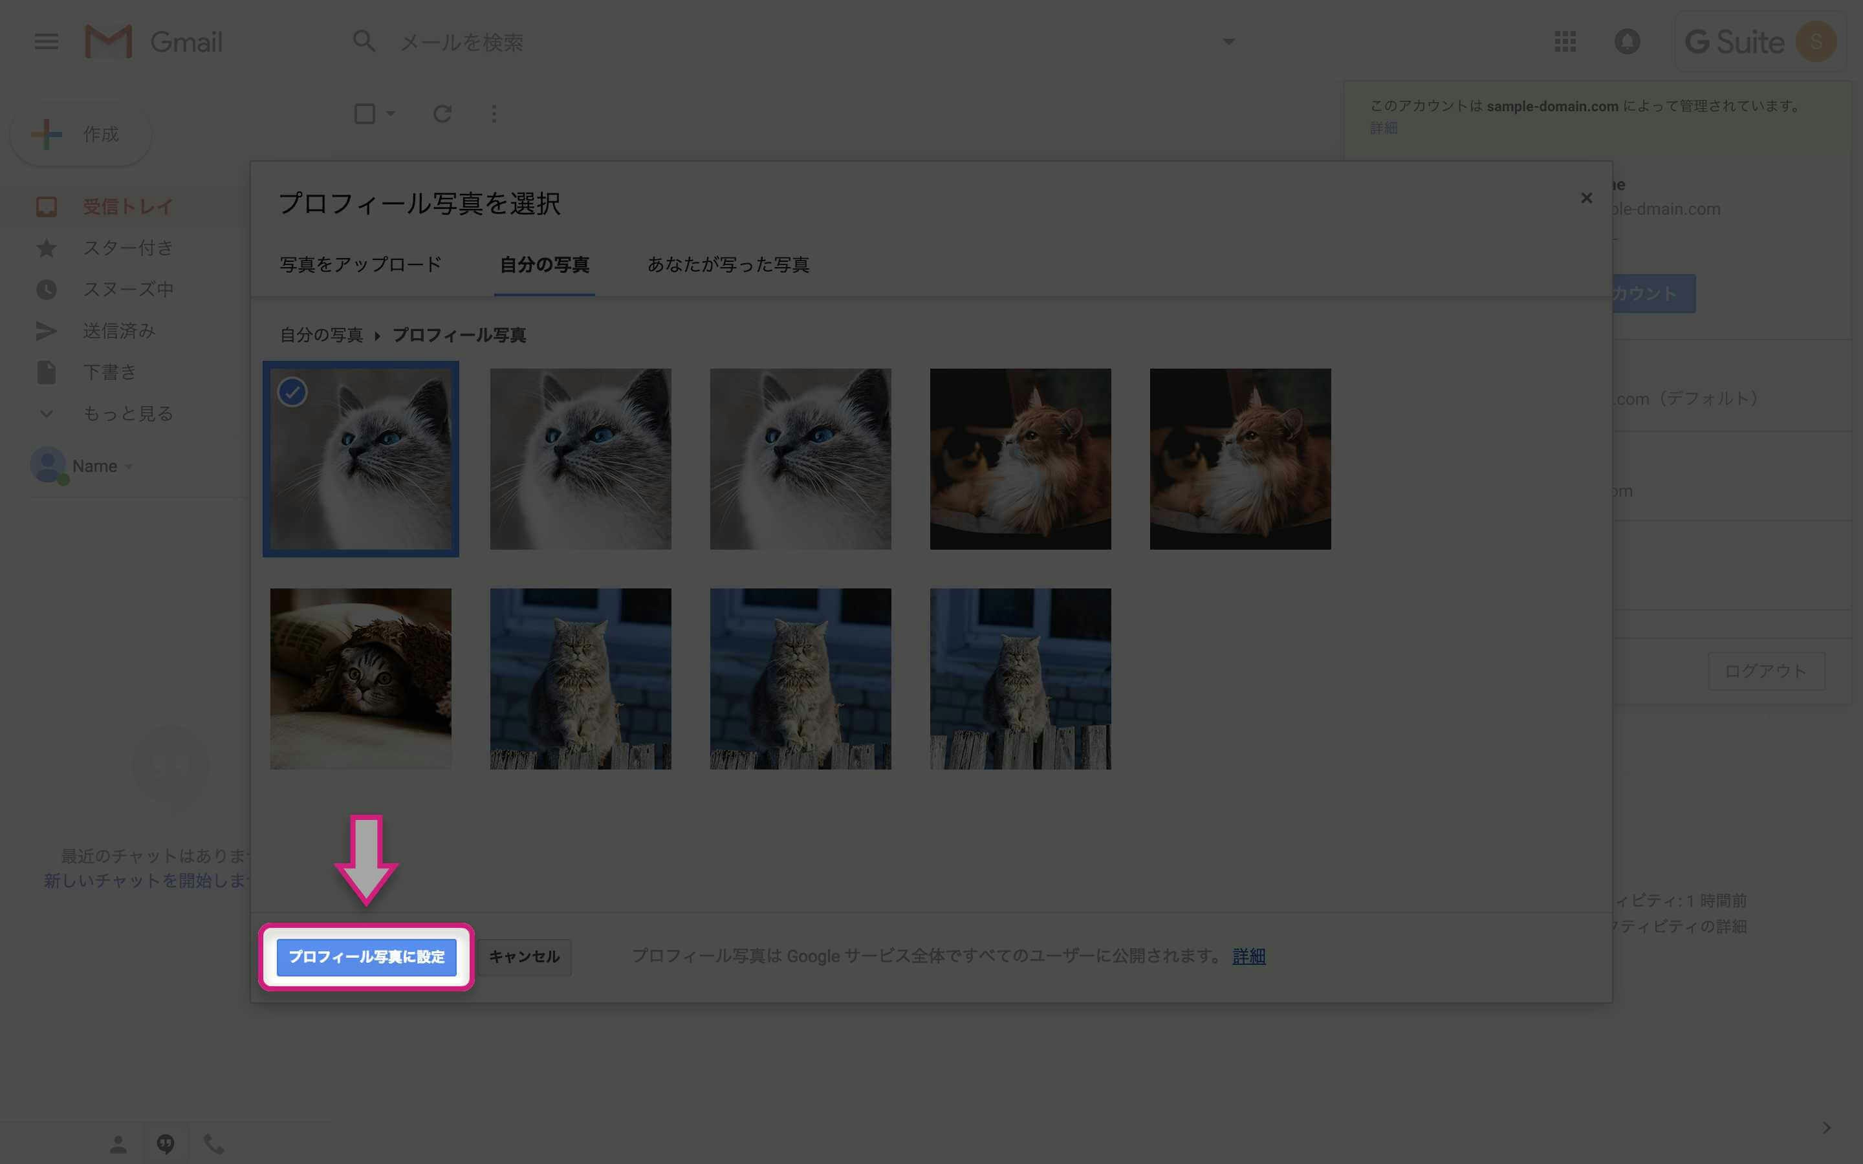Open select-all checkbox dropdown arrow

pos(391,114)
